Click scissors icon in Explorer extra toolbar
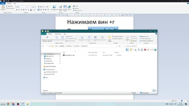 point(136,50)
